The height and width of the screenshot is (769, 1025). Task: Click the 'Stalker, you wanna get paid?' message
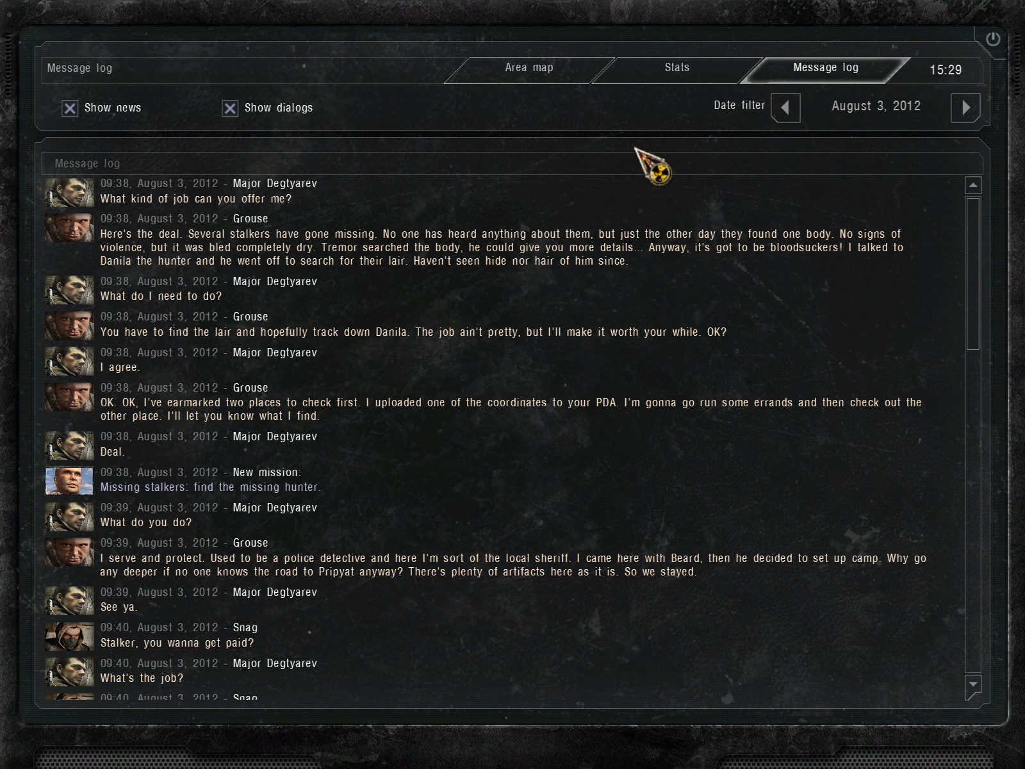tap(177, 643)
